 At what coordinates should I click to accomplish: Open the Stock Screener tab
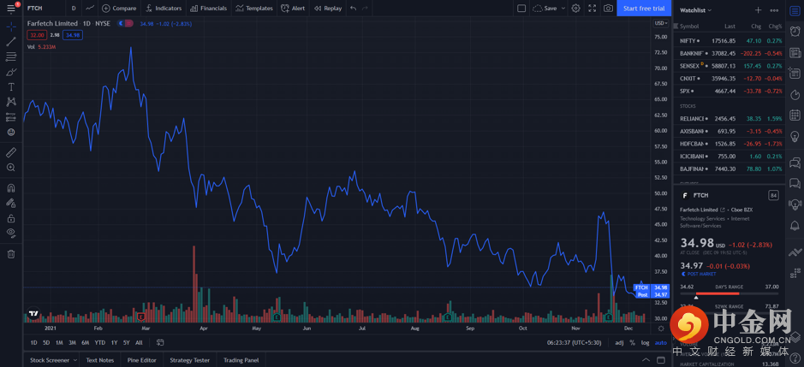click(x=49, y=360)
